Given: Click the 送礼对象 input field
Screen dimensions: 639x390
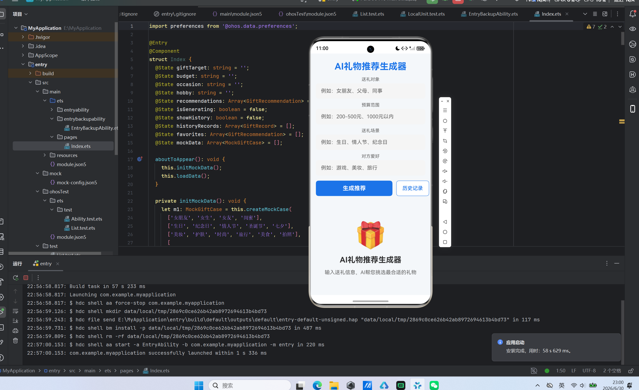Looking at the screenshot, I should coord(370,91).
